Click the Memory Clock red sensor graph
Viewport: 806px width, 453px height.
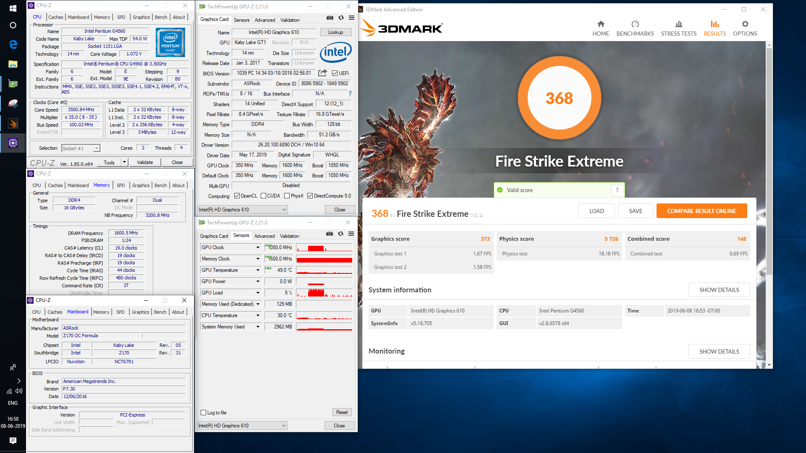click(x=324, y=259)
